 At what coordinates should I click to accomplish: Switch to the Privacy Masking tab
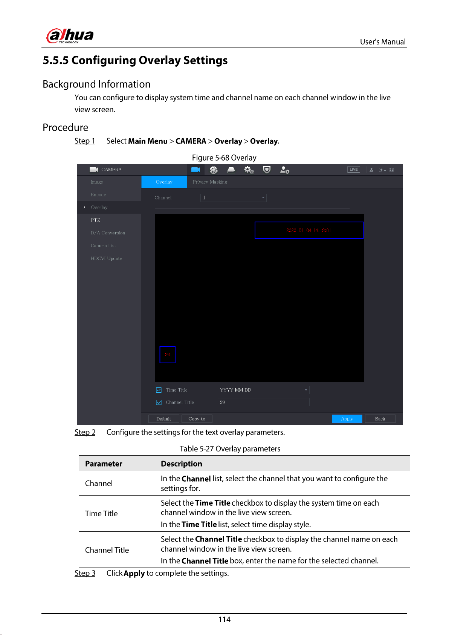(210, 182)
